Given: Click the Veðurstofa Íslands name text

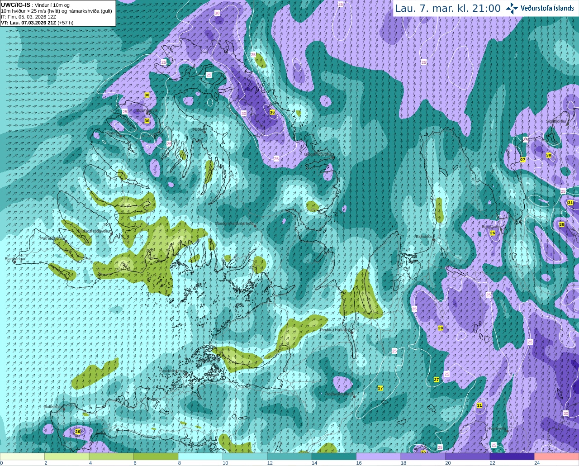Looking at the screenshot, I should click(547, 8).
